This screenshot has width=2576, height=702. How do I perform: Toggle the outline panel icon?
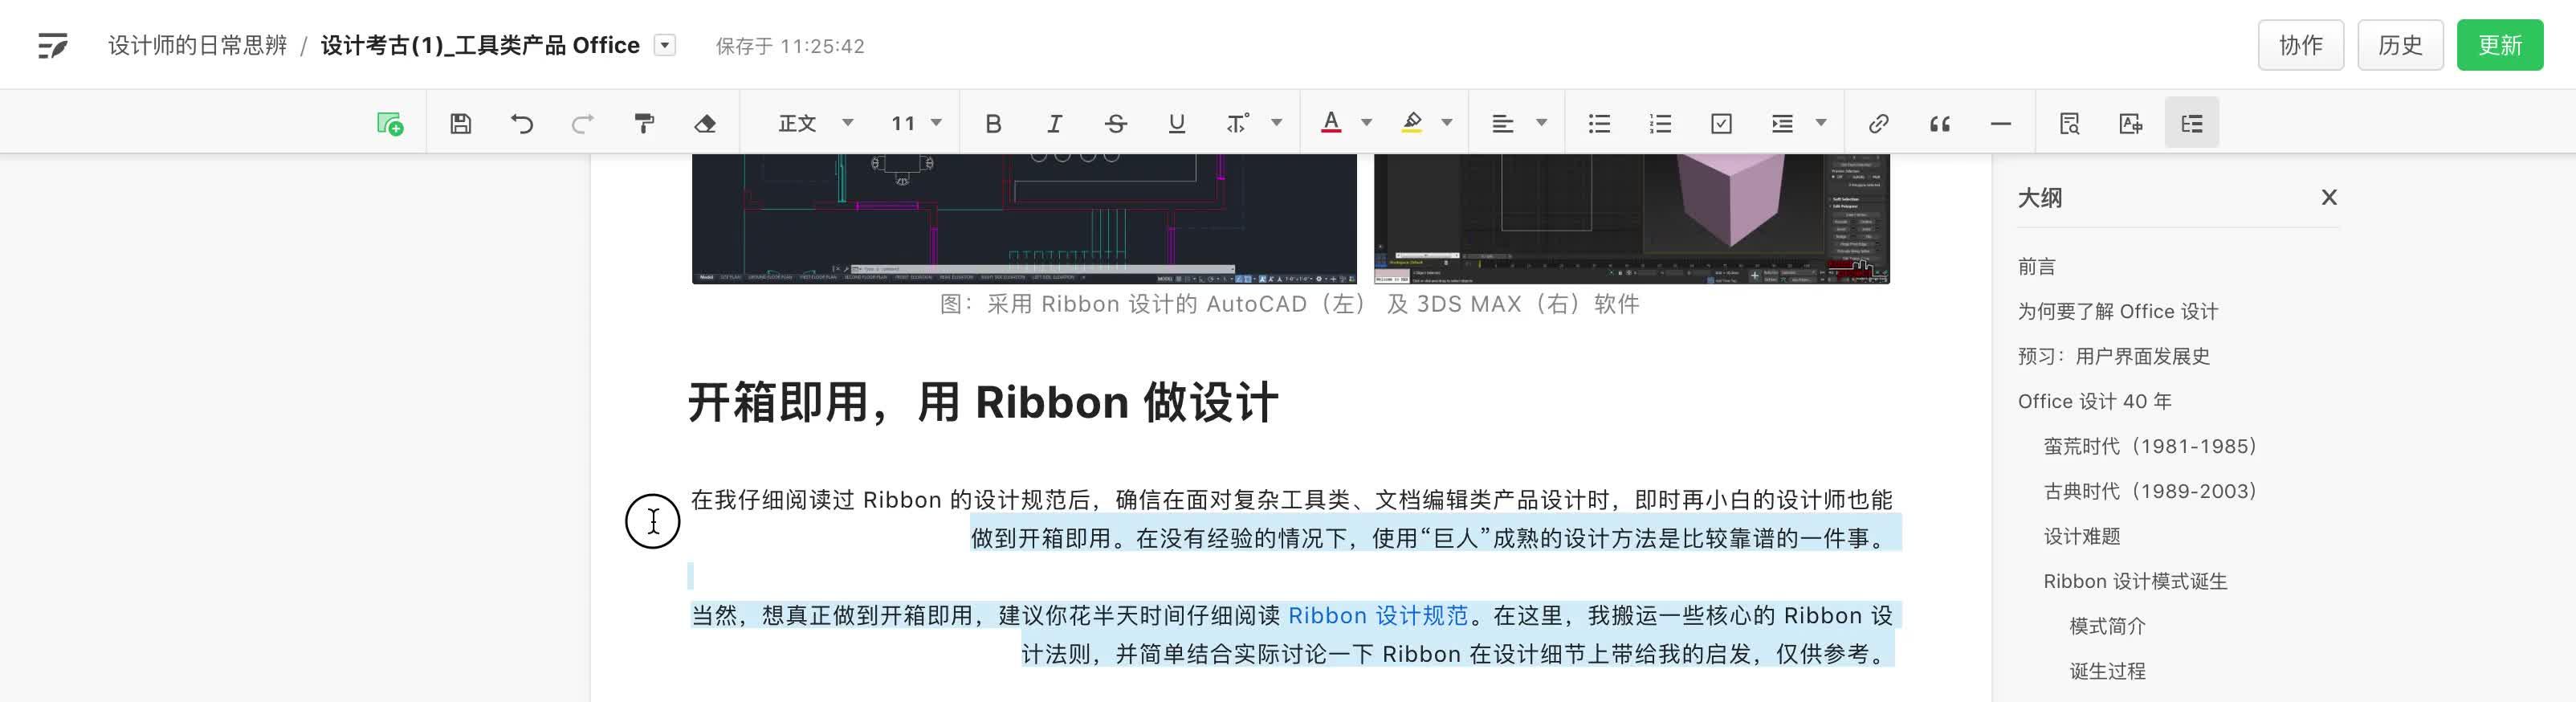[x=2192, y=123]
